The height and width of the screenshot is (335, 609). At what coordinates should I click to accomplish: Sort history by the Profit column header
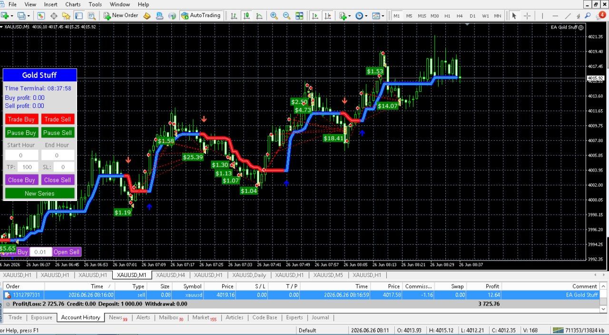(x=484, y=286)
